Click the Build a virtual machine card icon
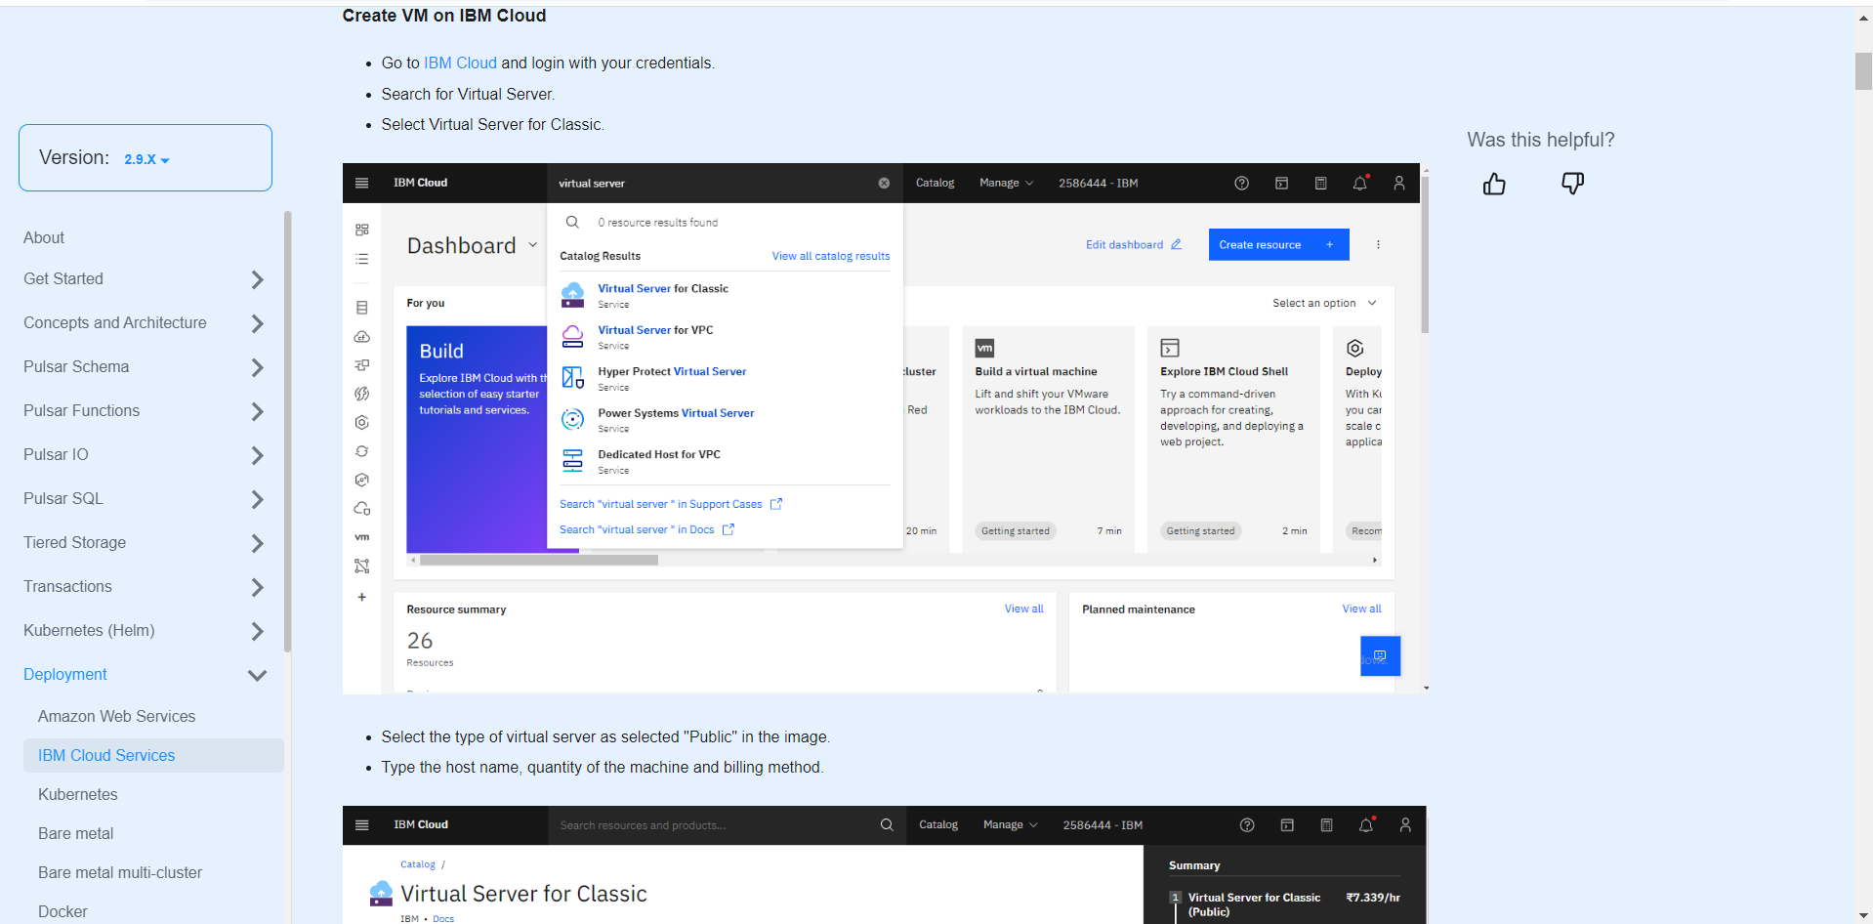The image size is (1873, 924). 984,348
